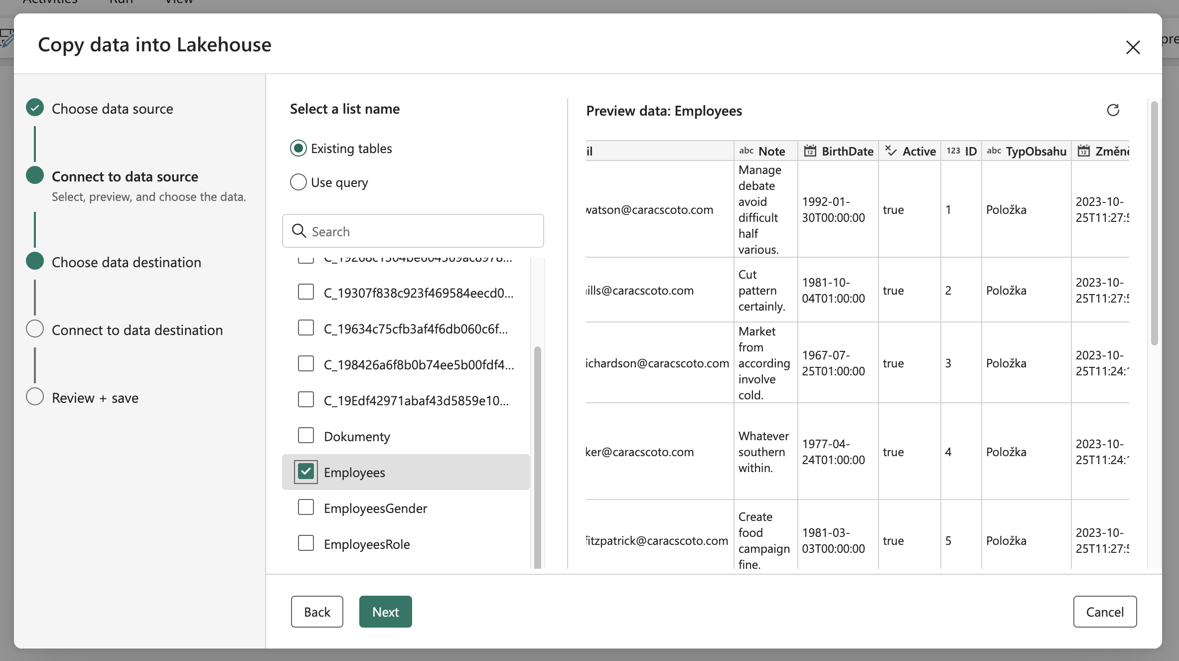This screenshot has height=661, width=1179.
Task: Click the search magnifier icon
Action: 299,231
